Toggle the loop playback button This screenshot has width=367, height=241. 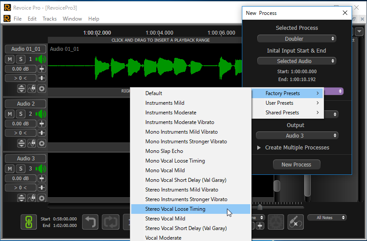111,222
